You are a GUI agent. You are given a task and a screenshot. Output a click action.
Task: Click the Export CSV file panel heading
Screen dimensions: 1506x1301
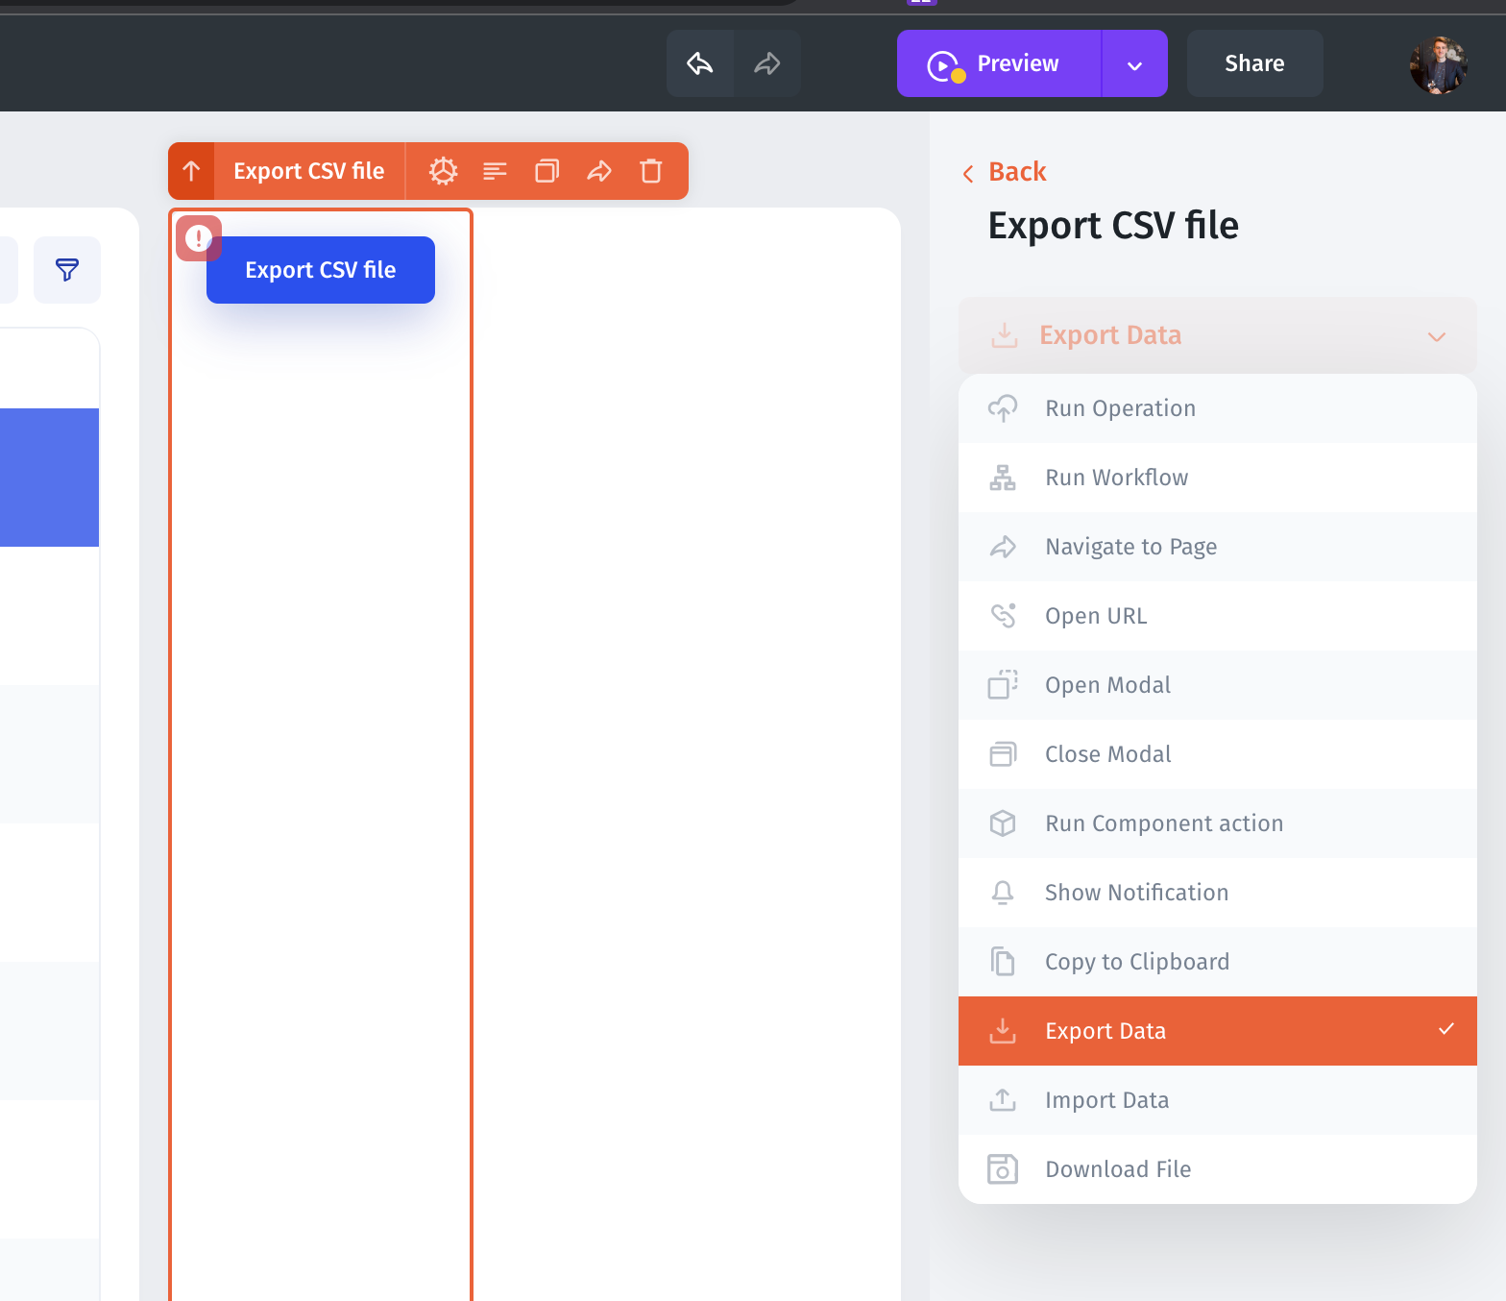coord(1113,226)
